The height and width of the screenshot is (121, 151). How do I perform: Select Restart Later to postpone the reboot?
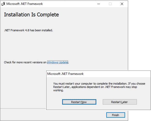pos(120,102)
